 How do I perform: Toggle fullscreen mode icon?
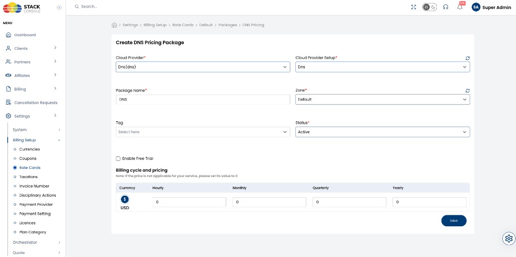coord(414,7)
